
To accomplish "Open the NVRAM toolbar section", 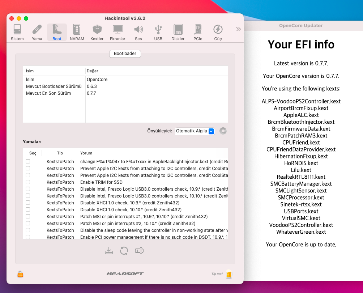I will tap(77, 32).
